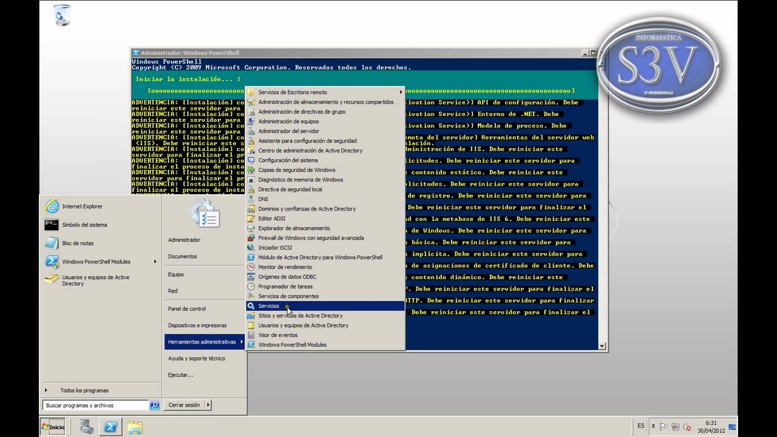The image size is (777, 437).
Task: Launch Programador de tareas
Action: [325, 286]
